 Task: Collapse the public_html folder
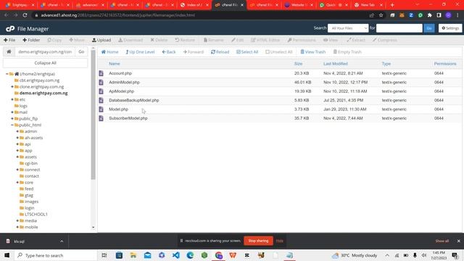(x=12, y=125)
